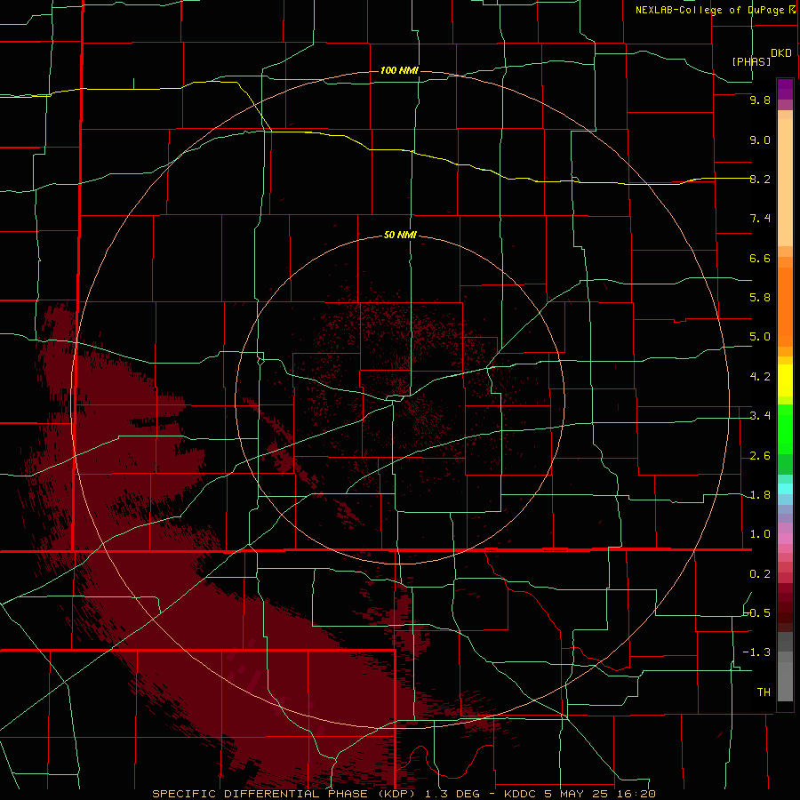Click the 5.0 value on the color scale
The height and width of the screenshot is (800, 800).
click(x=760, y=337)
